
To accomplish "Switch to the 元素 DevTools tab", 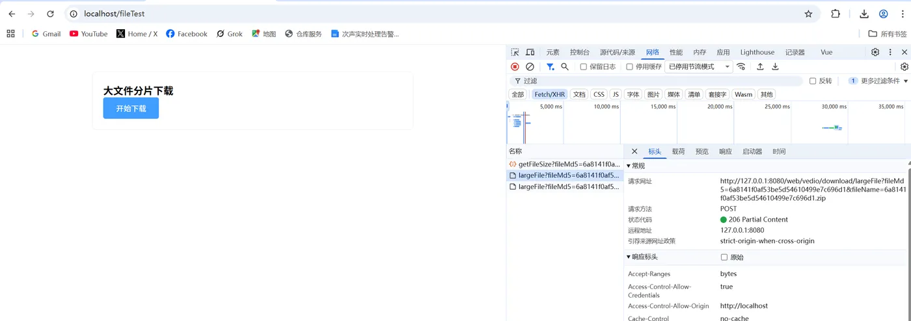I will point(553,52).
